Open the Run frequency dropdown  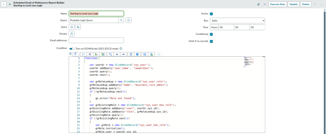pos(237,21)
